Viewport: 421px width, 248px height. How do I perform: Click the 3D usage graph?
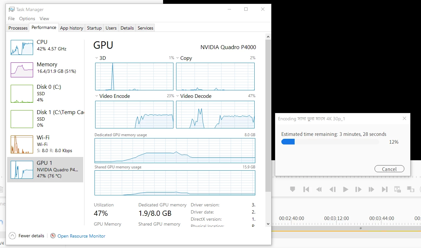click(134, 76)
